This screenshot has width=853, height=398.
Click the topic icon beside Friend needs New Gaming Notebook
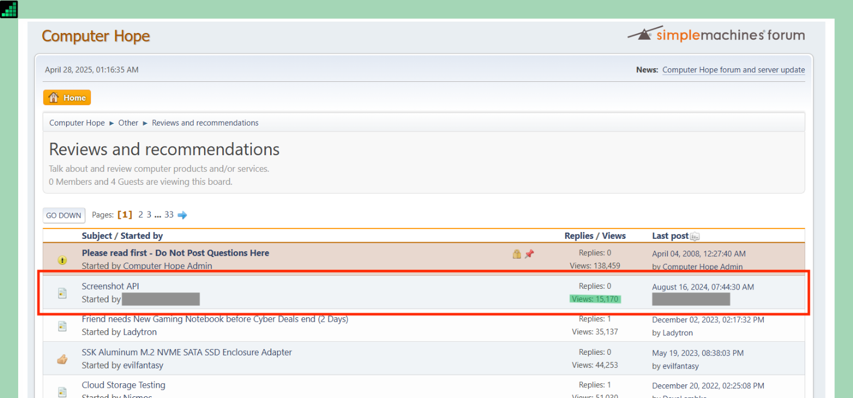click(63, 326)
